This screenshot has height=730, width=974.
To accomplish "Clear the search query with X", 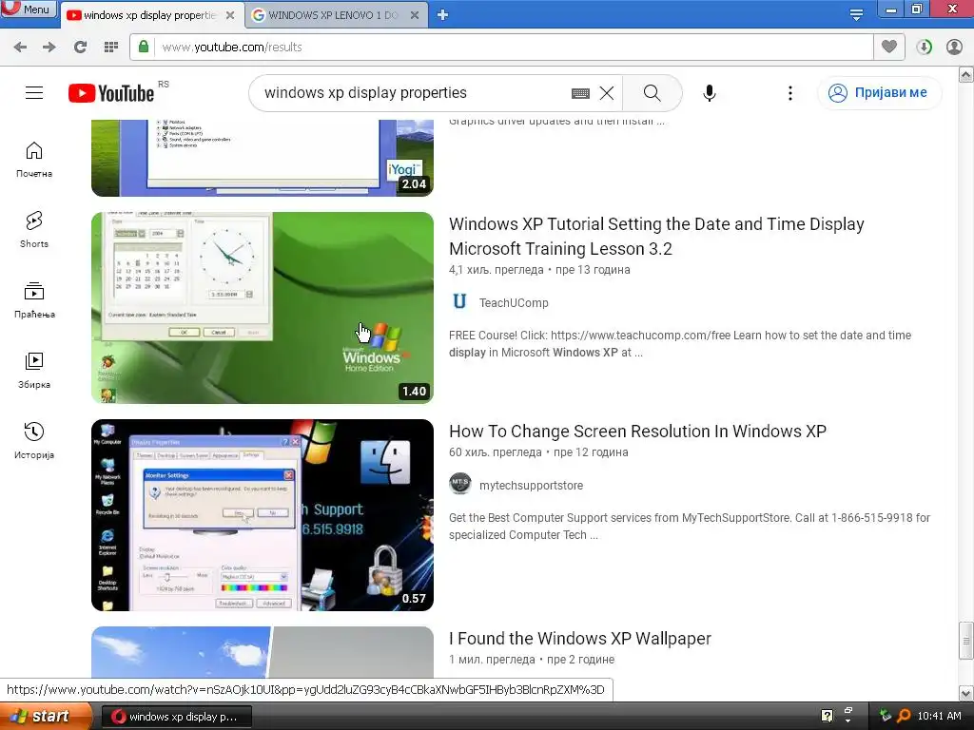I will (x=607, y=93).
